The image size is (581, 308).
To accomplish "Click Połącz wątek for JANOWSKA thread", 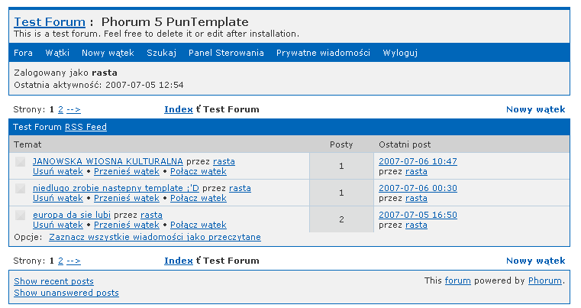I will (x=199, y=171).
